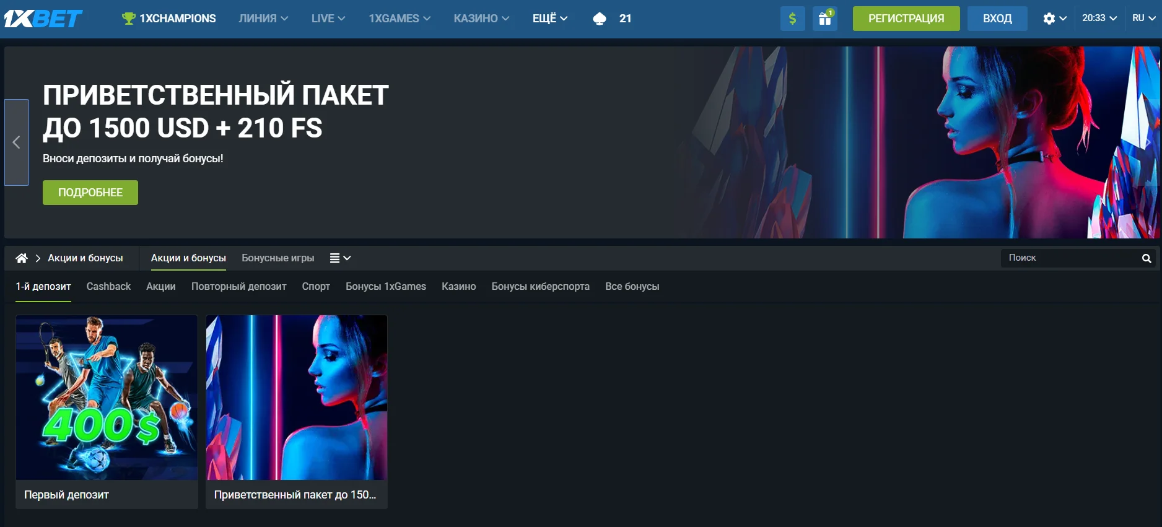Screen dimensions: 1162x527
Task: Expand the list menu next to Бонусные игры
Action: click(340, 258)
